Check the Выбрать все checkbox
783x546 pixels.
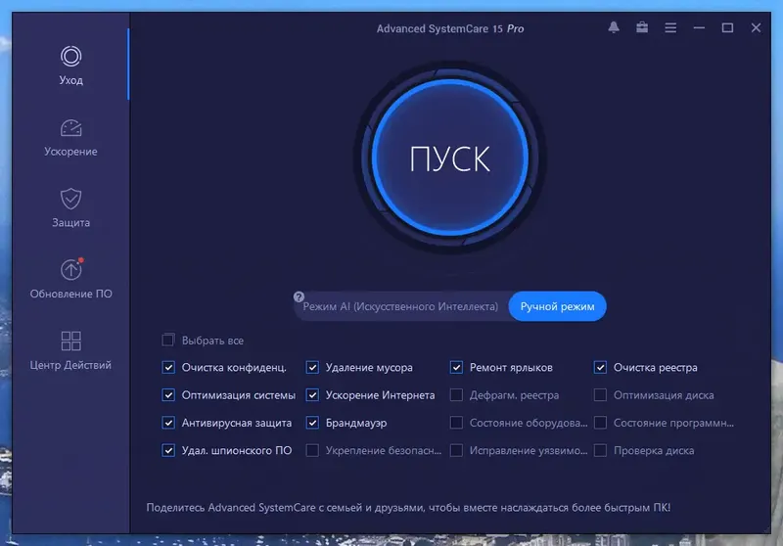(168, 341)
